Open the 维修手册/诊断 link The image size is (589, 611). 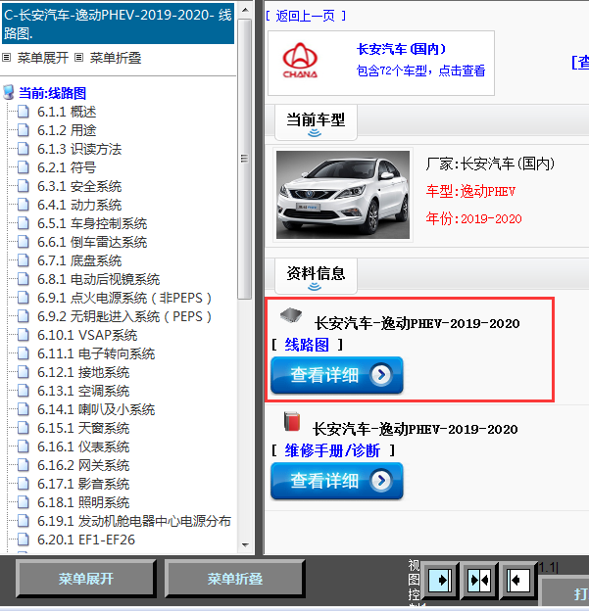(332, 450)
